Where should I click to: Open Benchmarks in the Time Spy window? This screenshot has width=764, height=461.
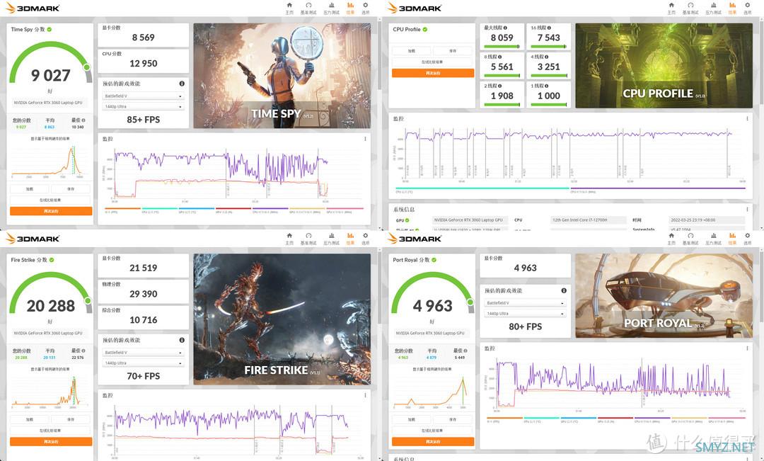click(308, 8)
